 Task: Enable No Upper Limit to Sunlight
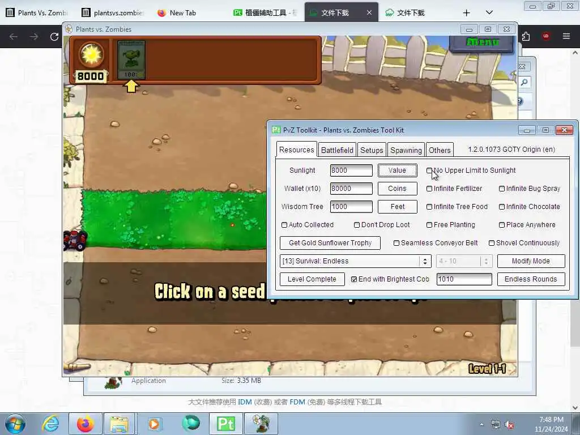pyautogui.click(x=429, y=170)
